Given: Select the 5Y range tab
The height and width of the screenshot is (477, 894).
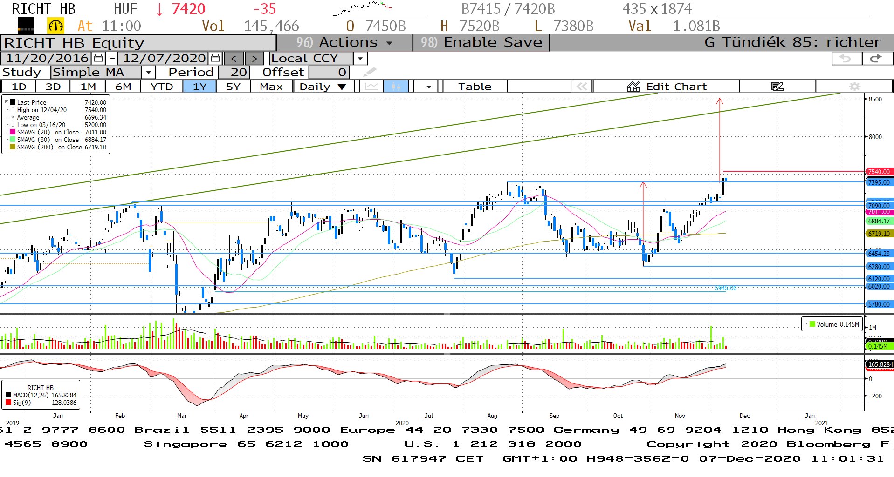Looking at the screenshot, I should pos(233,87).
